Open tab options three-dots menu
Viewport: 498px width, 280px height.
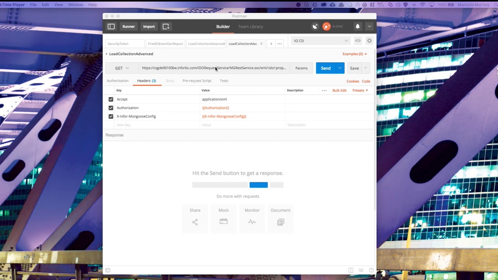click(x=279, y=44)
